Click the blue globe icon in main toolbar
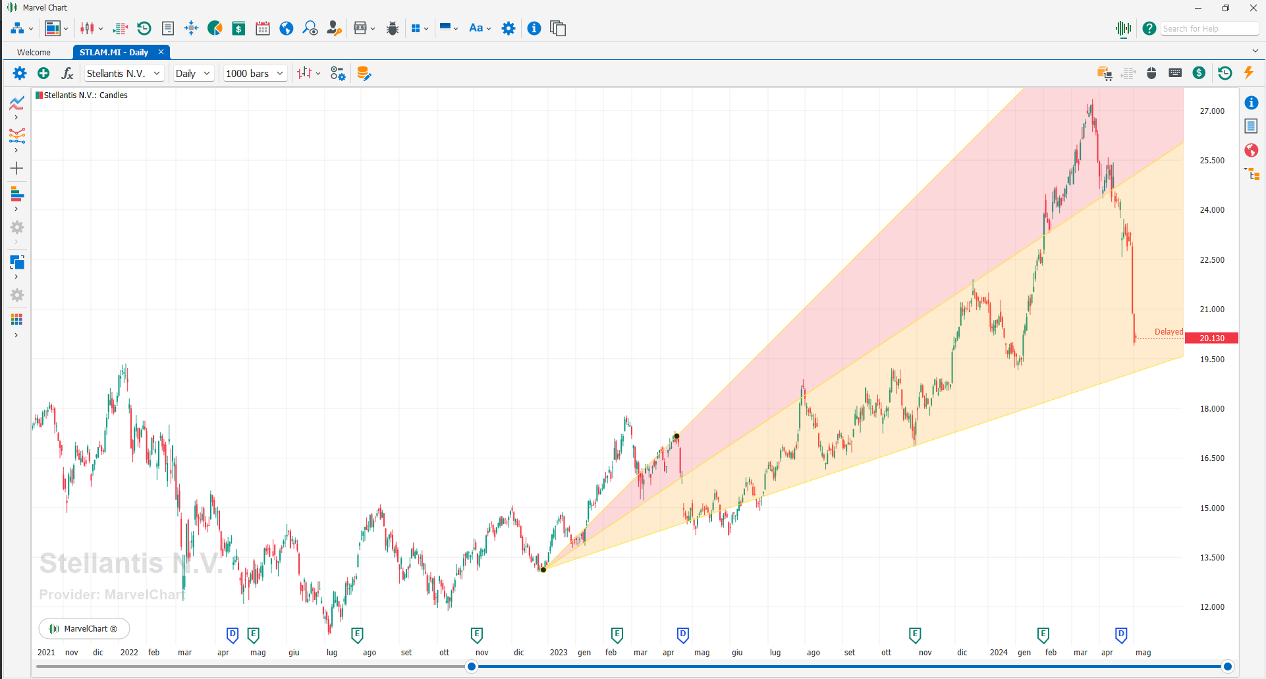This screenshot has height=679, width=1266. pos(287,28)
